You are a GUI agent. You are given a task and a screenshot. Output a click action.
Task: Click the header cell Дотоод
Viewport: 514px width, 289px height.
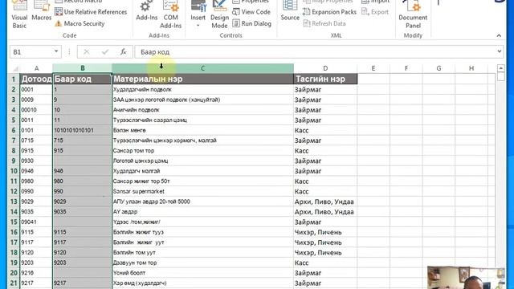[36, 79]
